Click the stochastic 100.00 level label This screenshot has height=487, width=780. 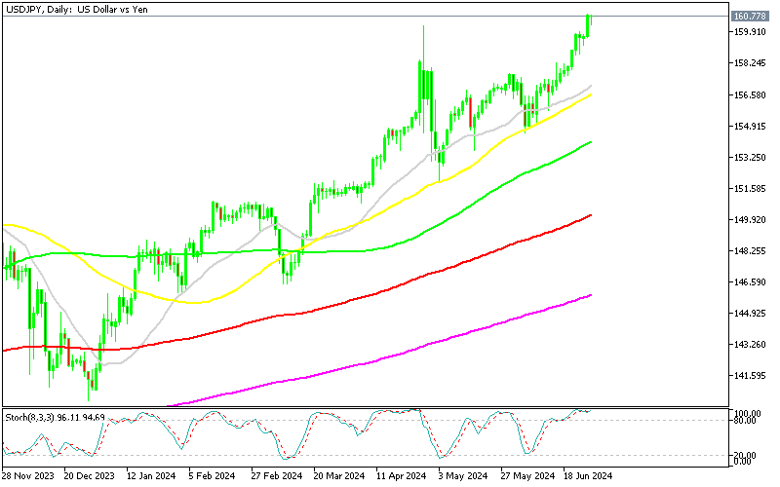click(x=748, y=413)
